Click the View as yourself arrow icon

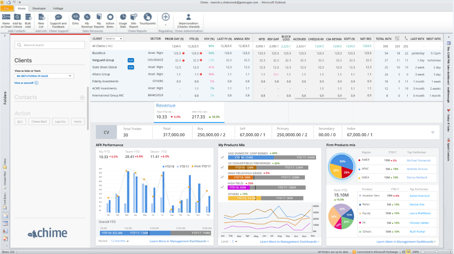(x=36, y=83)
